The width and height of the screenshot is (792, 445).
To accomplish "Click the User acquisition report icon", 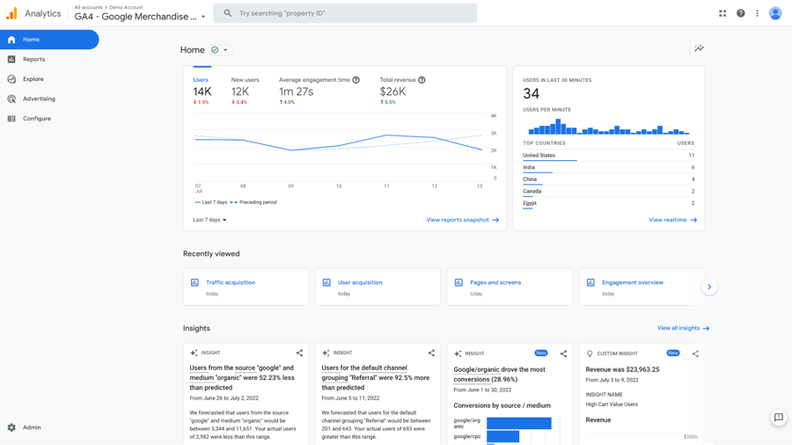I will pos(326,282).
